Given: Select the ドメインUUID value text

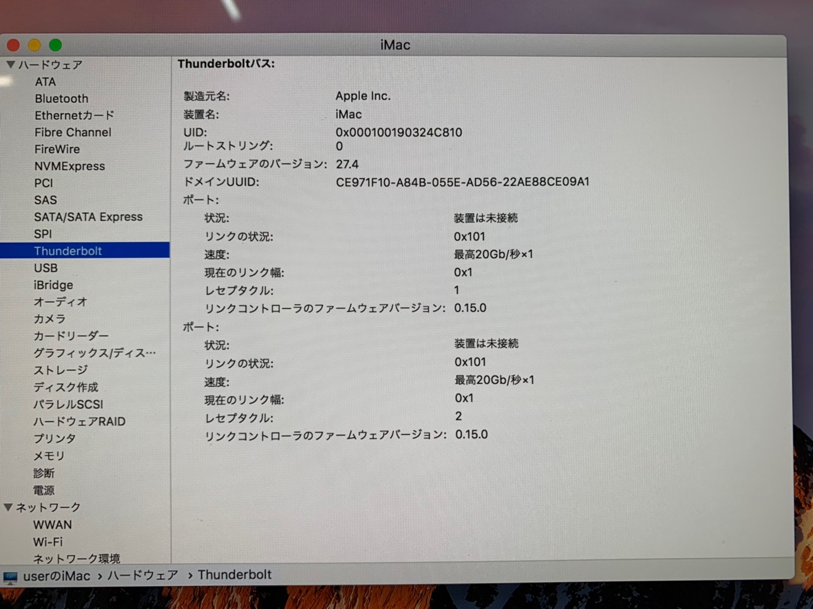Looking at the screenshot, I should [x=462, y=182].
